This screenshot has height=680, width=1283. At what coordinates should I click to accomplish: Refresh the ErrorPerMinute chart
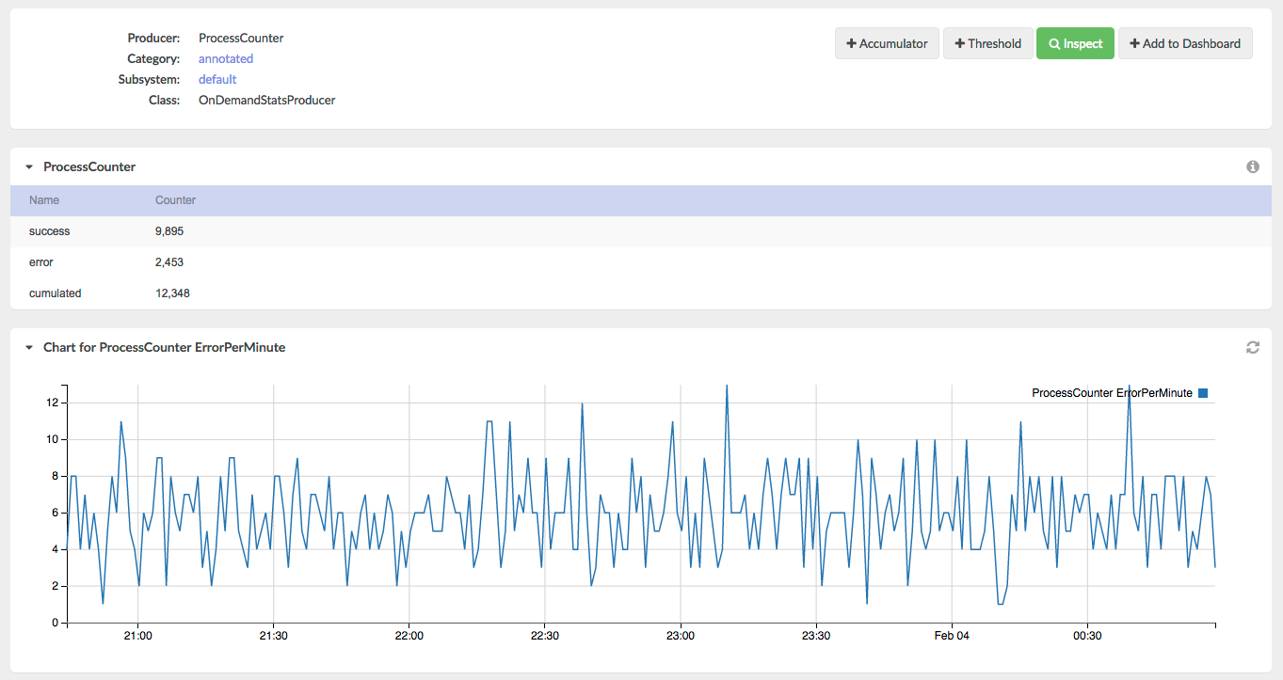[1253, 347]
